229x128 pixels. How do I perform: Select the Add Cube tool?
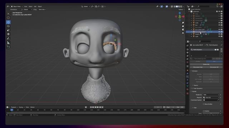8,47
